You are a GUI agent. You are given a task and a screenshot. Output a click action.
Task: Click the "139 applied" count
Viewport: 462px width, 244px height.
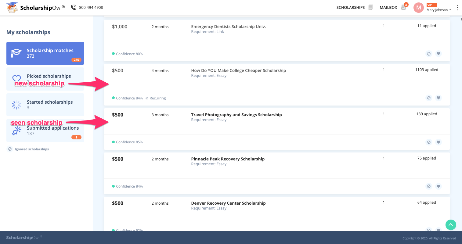click(x=427, y=114)
